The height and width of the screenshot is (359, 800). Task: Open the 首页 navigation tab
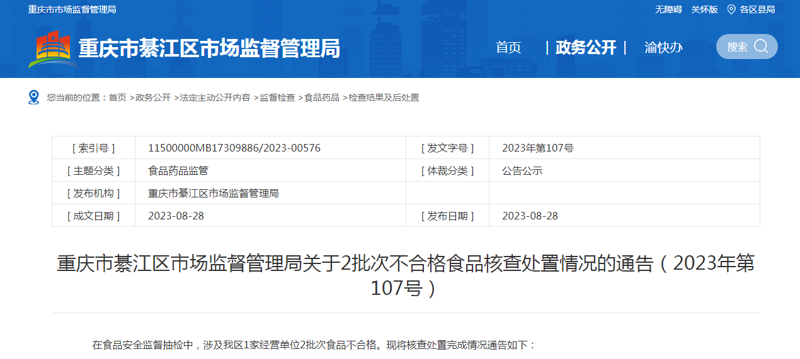508,47
